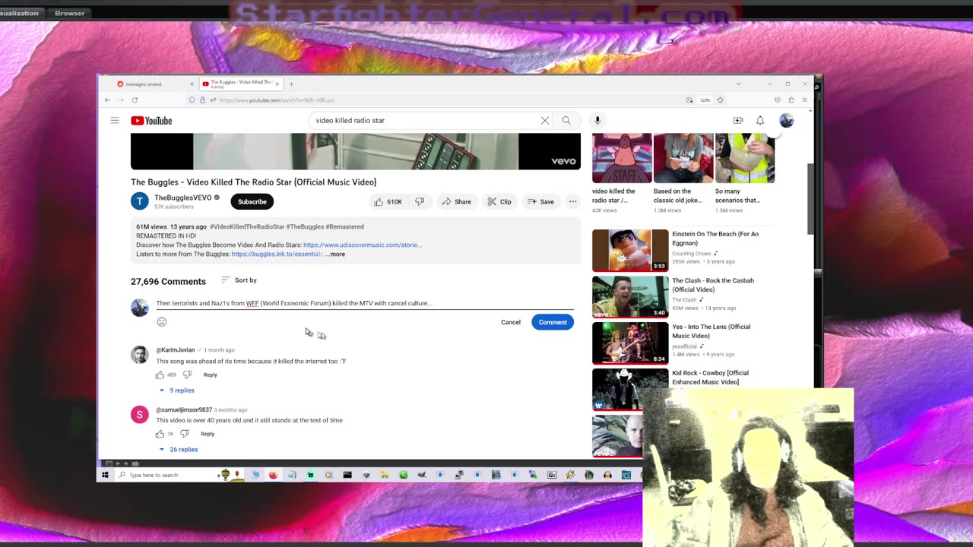Open the So many scenarios short
This screenshot has height=547, width=973.
tap(744, 159)
